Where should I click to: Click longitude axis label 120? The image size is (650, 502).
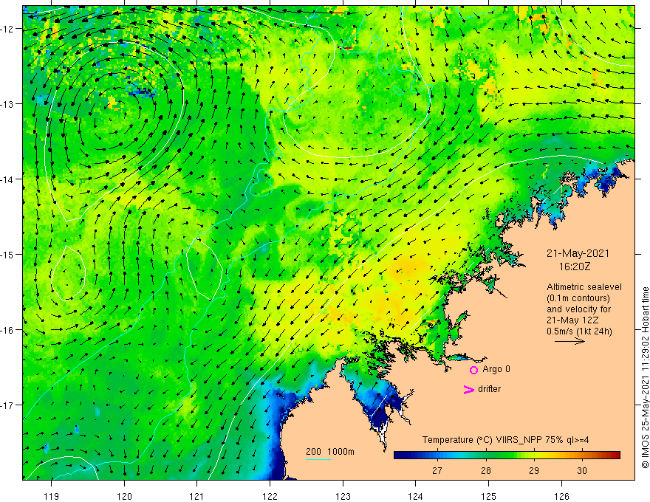coord(124,496)
